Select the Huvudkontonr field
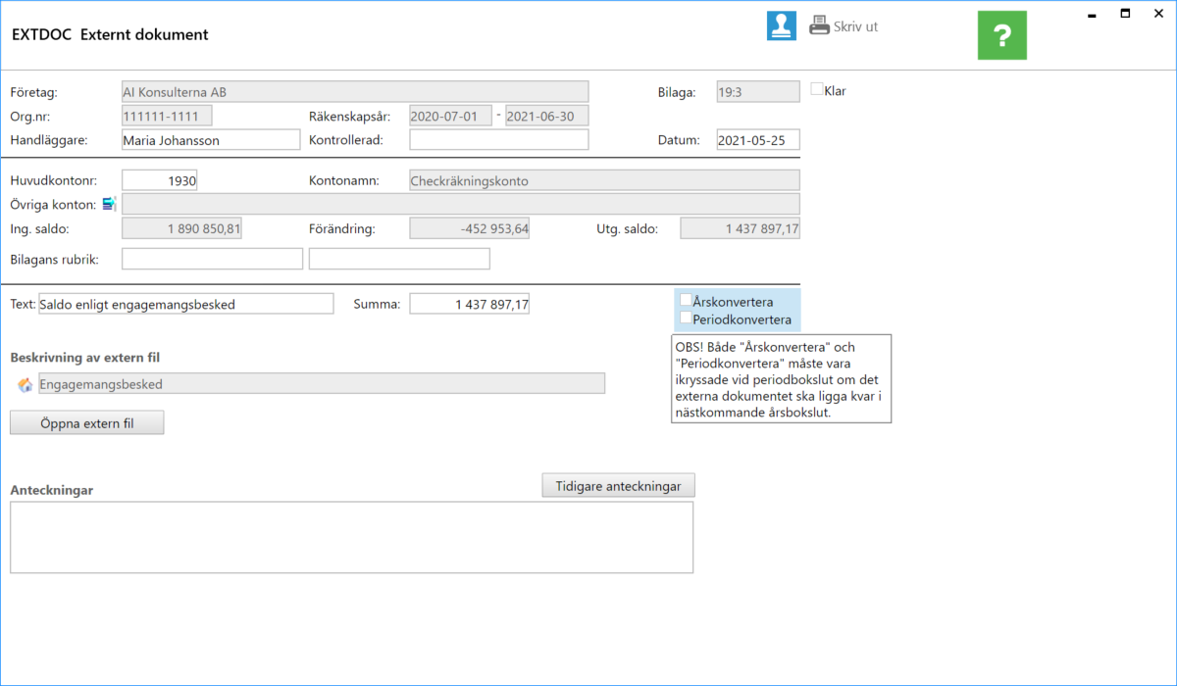1177x686 pixels. pos(159,180)
